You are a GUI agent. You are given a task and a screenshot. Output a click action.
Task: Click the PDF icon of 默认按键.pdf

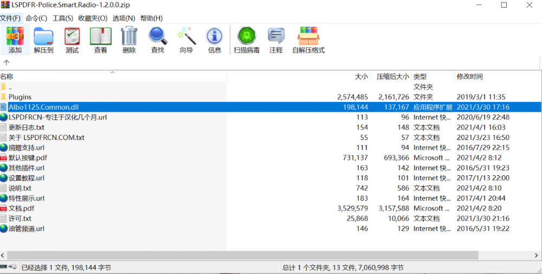(x=3, y=158)
